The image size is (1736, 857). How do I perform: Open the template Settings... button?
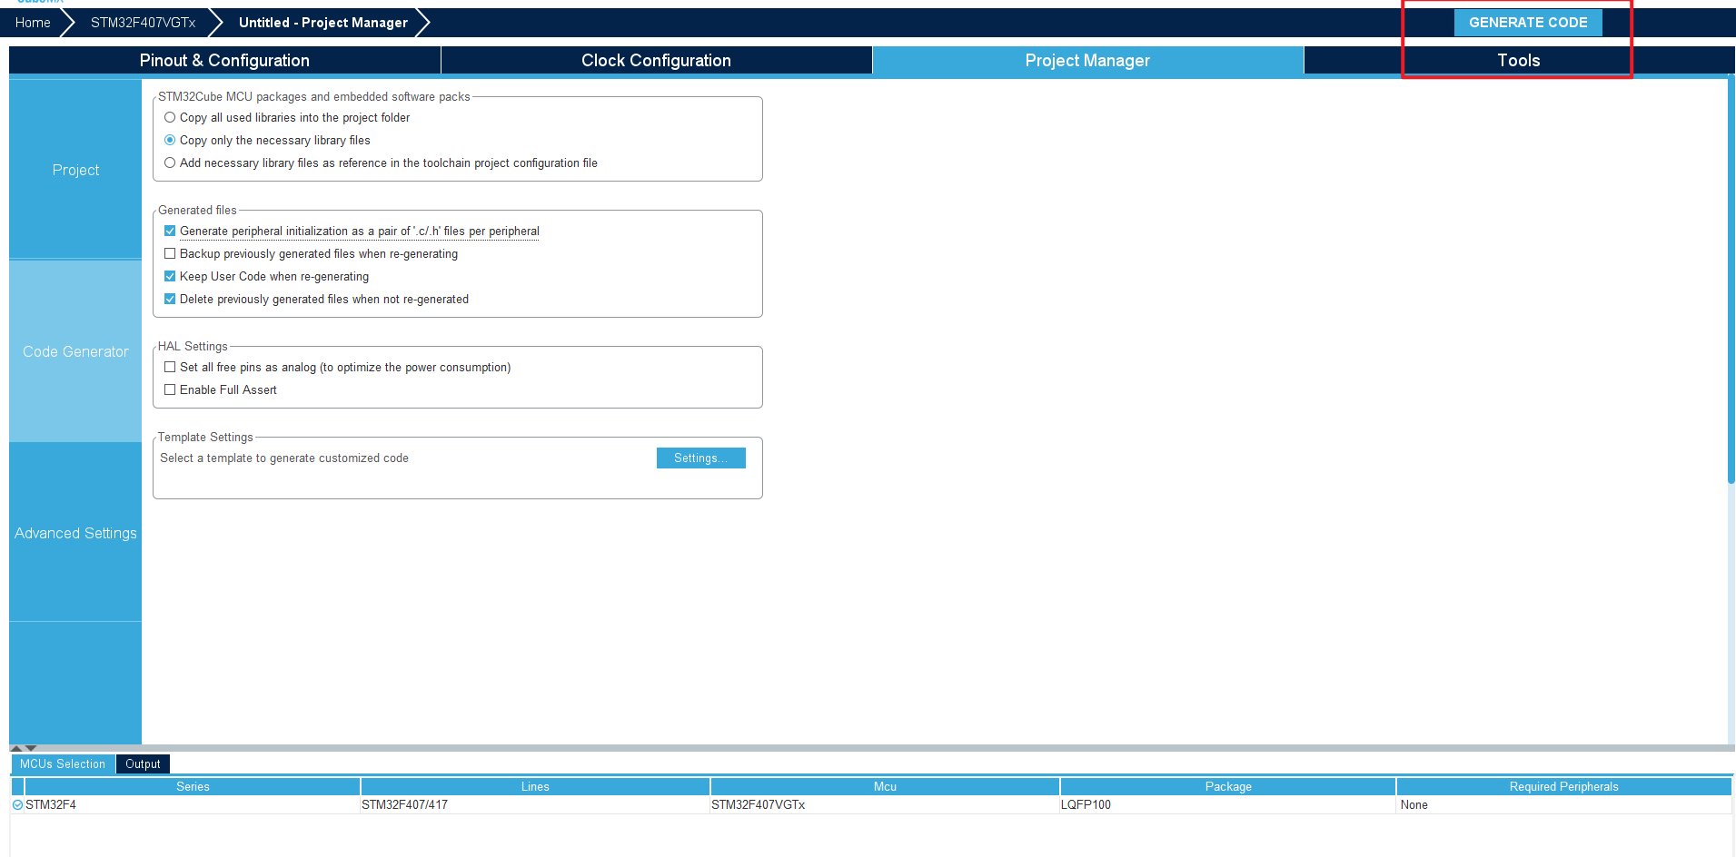pyautogui.click(x=700, y=458)
